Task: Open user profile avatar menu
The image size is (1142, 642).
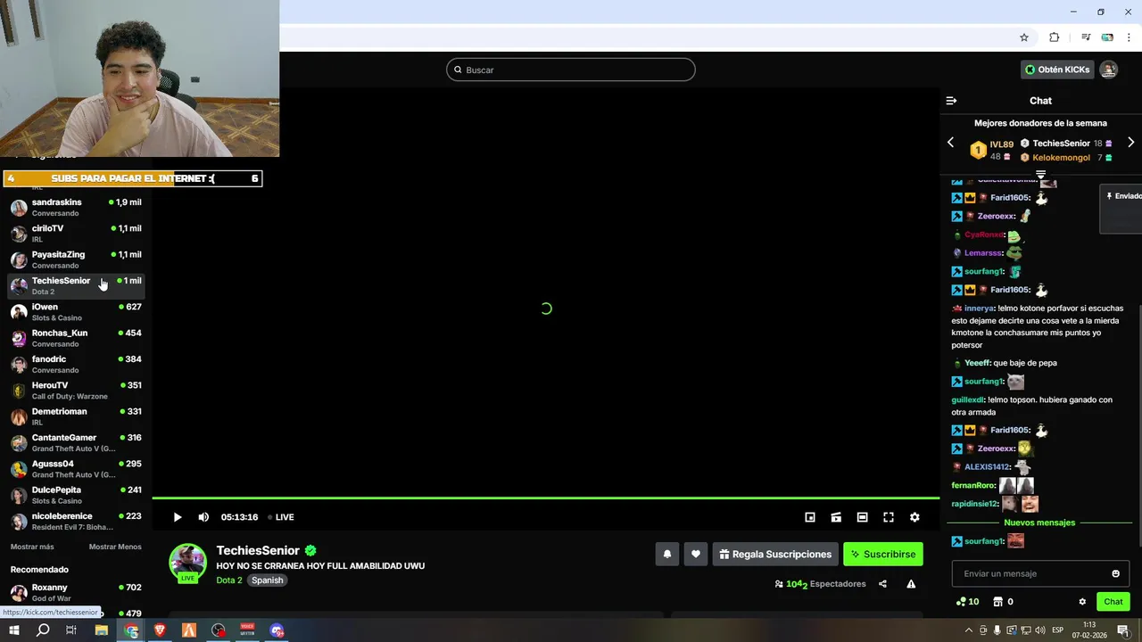Action: 1108,70
